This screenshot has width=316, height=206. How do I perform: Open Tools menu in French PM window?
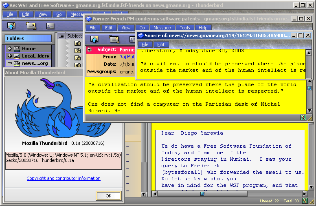(x=185, y=28)
